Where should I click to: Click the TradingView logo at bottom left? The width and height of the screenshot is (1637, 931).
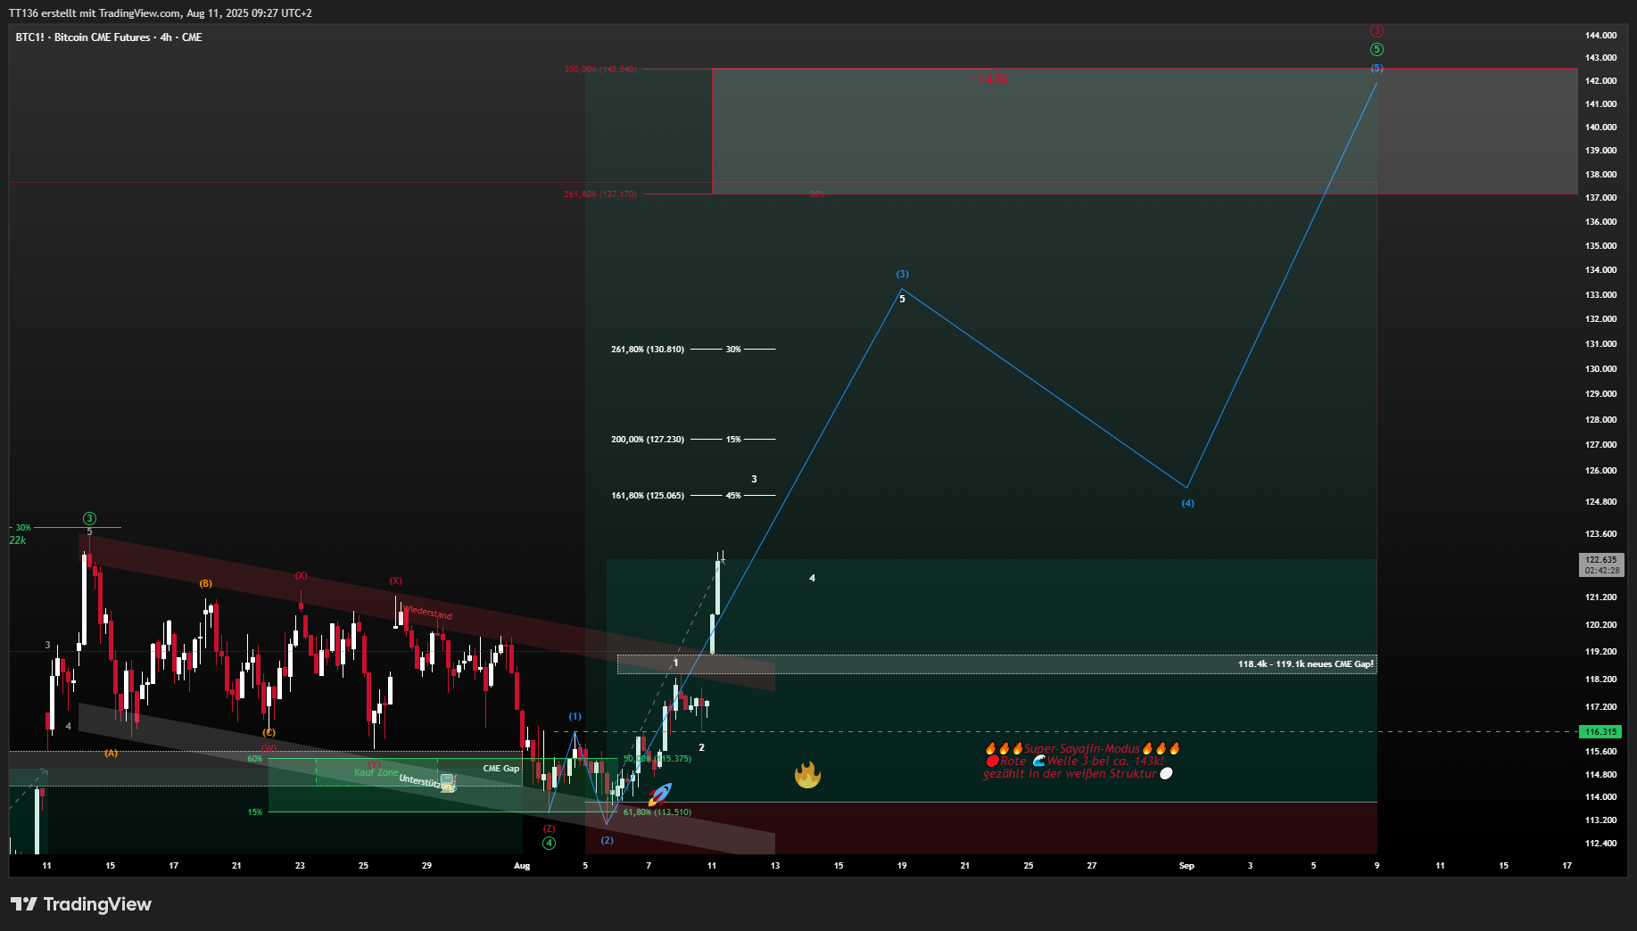click(81, 904)
